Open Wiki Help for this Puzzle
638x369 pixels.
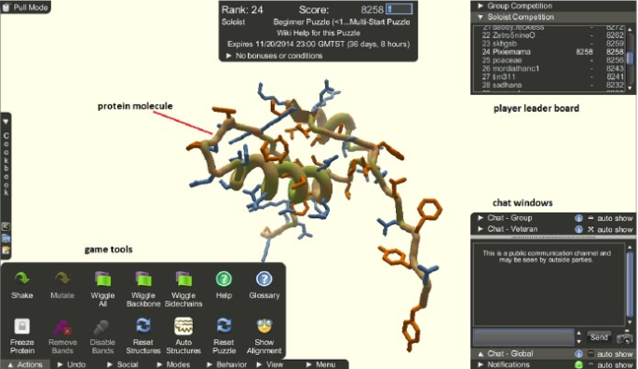pyautogui.click(x=319, y=33)
